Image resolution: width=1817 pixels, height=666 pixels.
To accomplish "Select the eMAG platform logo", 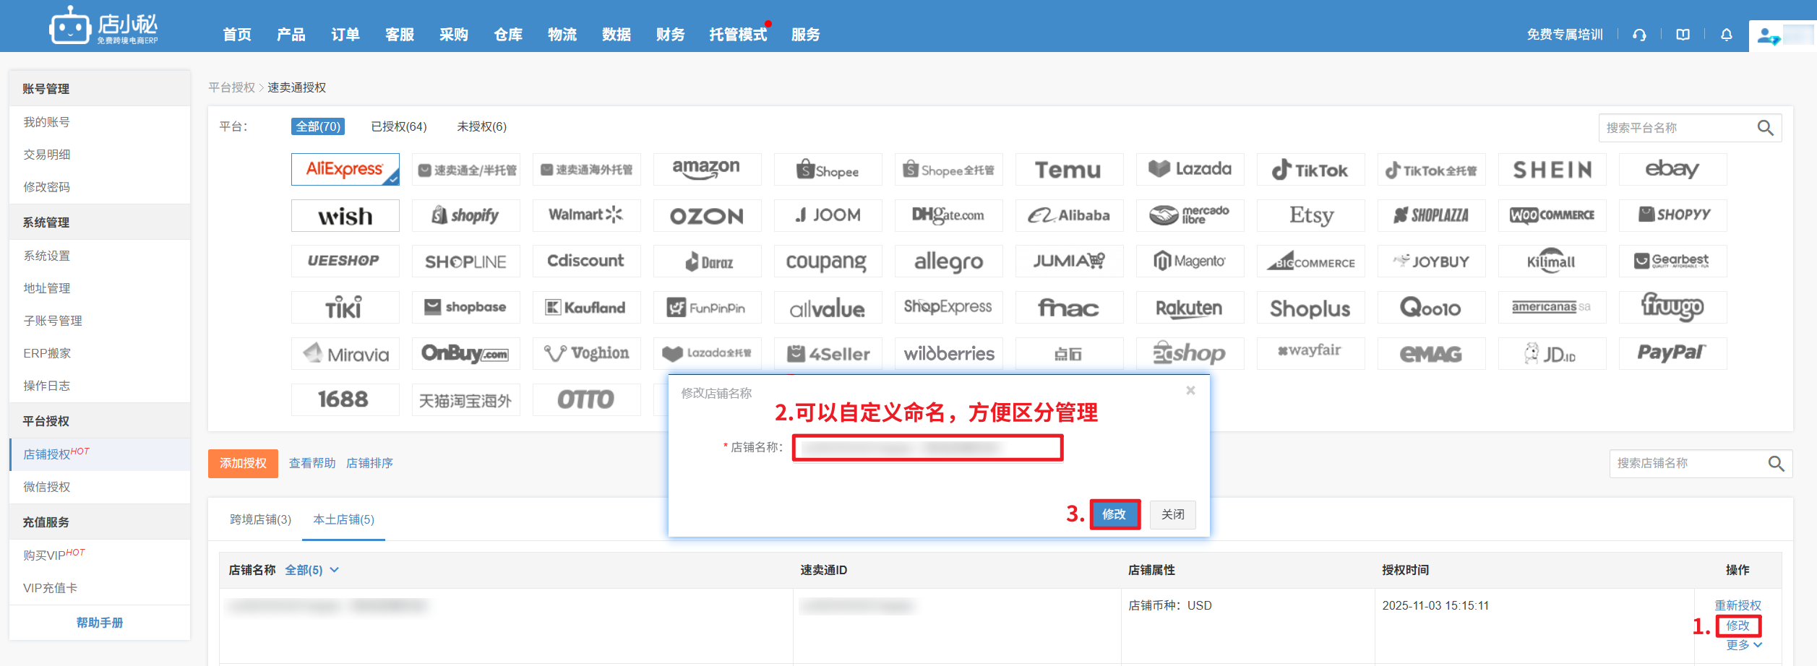I will 1431,354.
